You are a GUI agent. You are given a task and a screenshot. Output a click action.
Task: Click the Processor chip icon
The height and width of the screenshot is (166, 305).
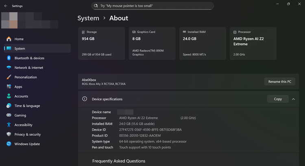pyautogui.click(x=235, y=32)
